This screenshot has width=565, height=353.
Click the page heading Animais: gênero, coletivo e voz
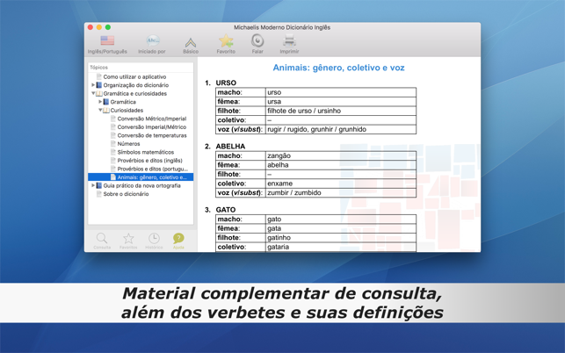tap(338, 68)
